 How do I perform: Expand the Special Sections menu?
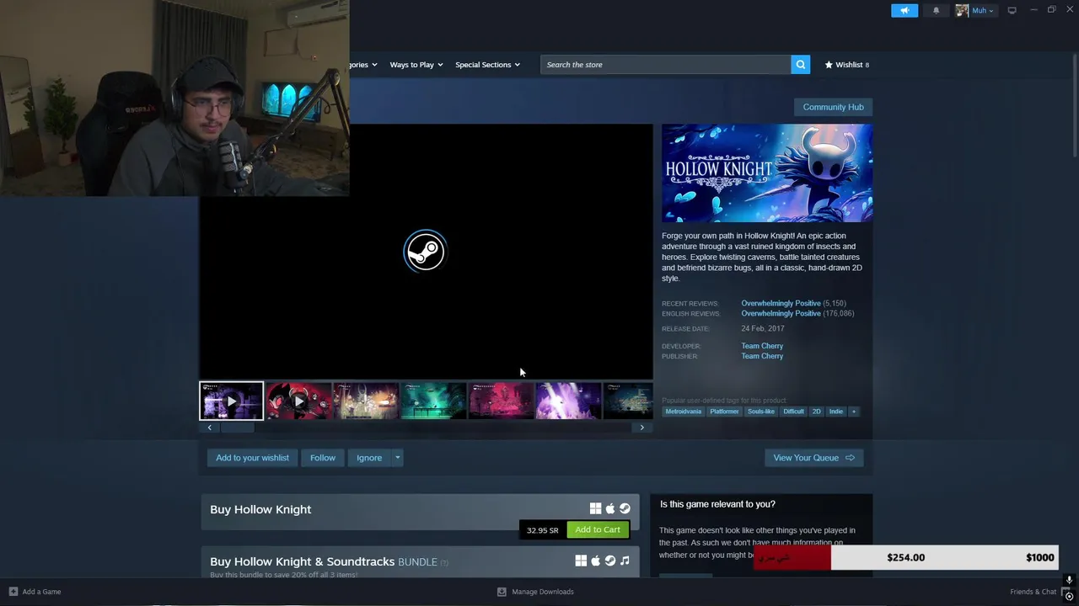tap(487, 65)
